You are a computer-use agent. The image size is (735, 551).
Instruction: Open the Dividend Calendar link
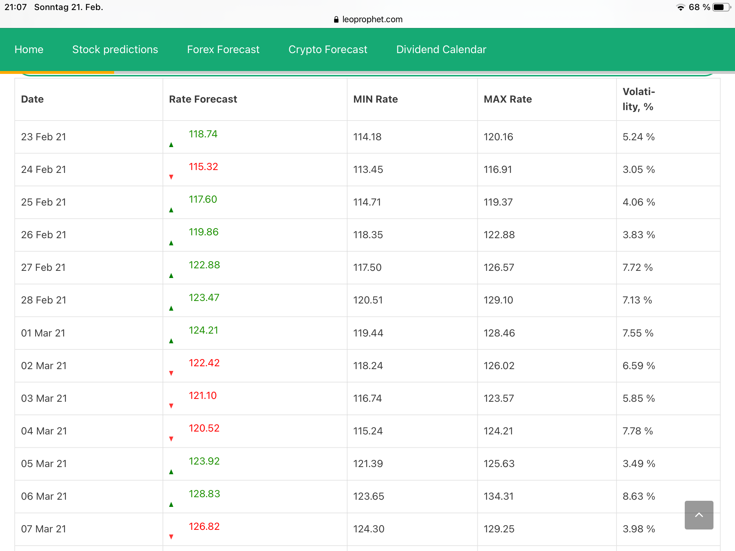coord(441,50)
